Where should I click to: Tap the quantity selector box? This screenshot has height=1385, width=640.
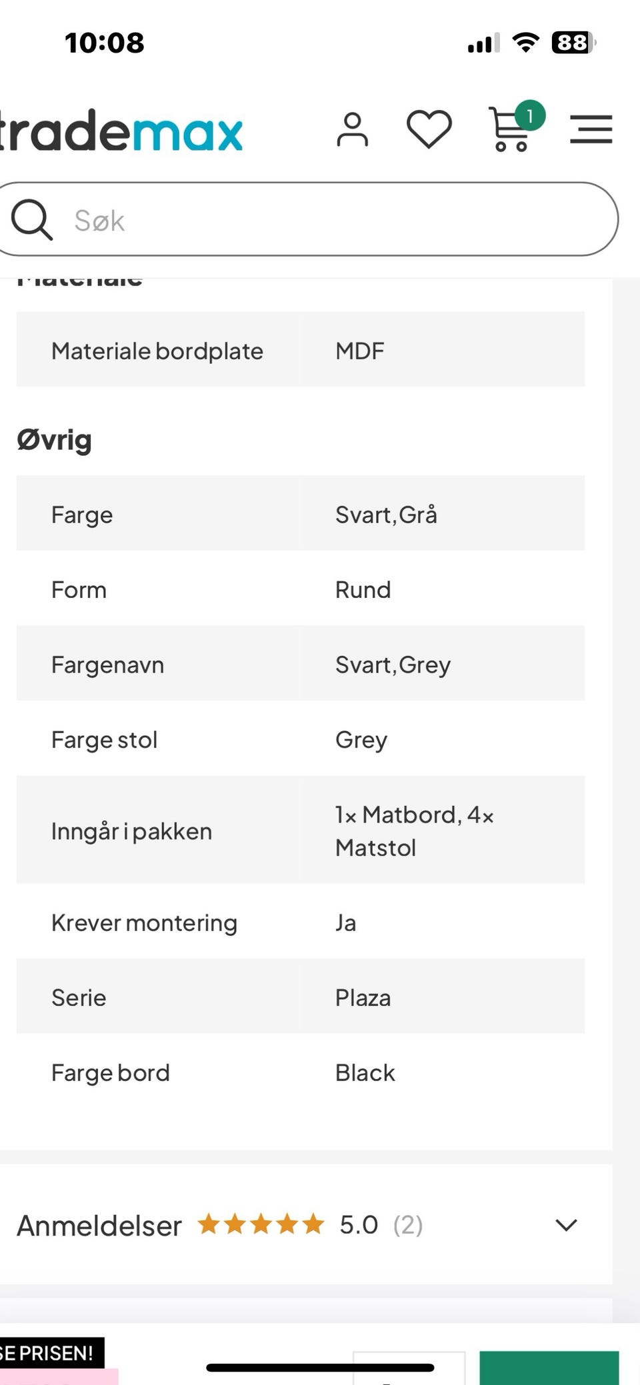408,1368
